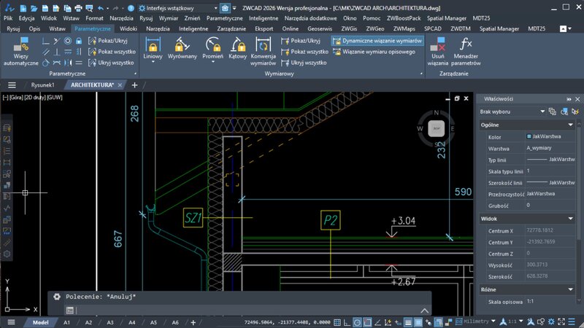
Task: Select the parallel constraint icon
Action: 45,52
